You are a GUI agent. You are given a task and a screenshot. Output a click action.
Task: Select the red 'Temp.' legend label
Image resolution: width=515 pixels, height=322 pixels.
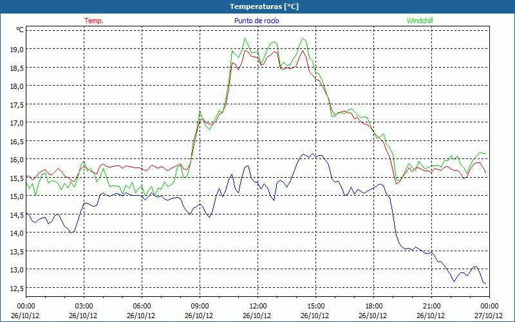(x=94, y=21)
